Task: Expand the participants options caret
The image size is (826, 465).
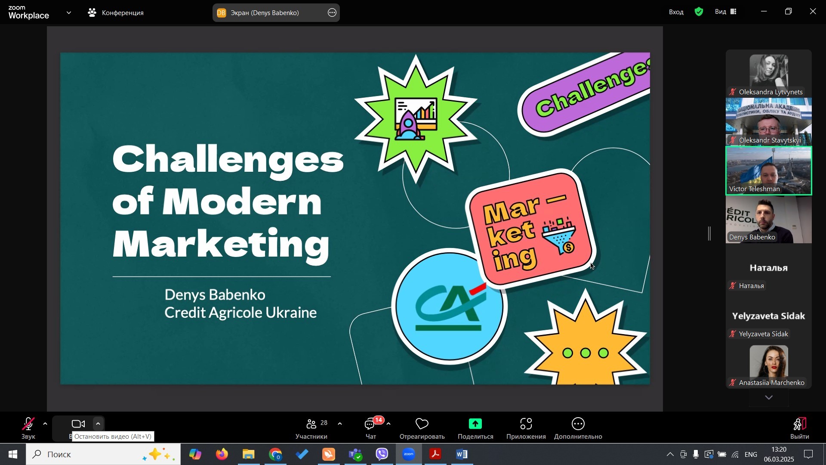Action: [340, 424]
